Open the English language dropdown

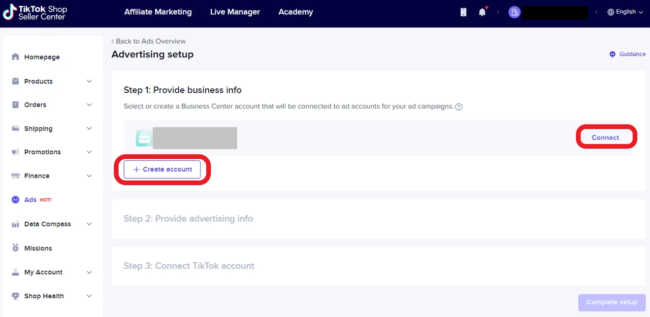pyautogui.click(x=625, y=12)
